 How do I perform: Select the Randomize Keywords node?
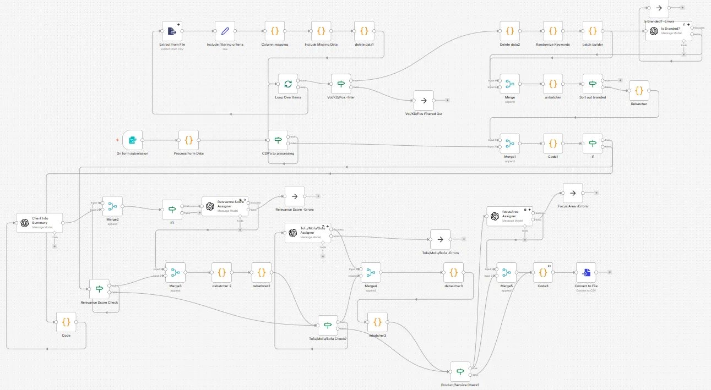point(552,31)
